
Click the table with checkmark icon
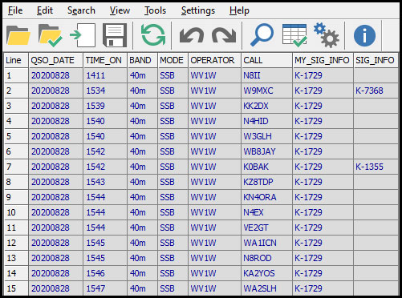tap(294, 35)
